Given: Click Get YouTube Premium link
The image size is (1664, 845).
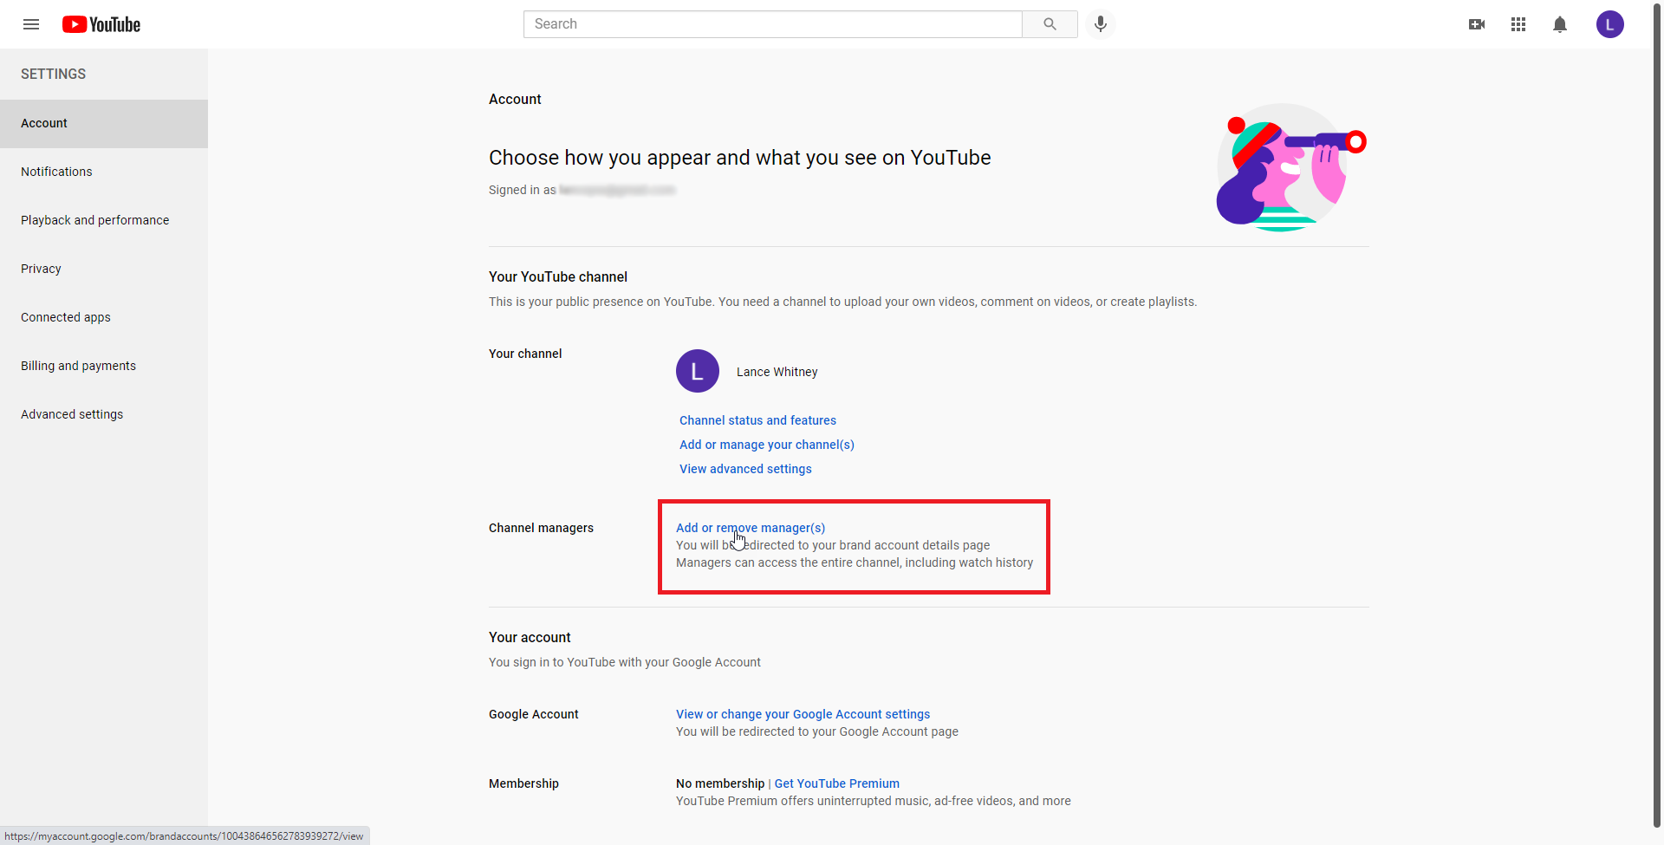Looking at the screenshot, I should [x=837, y=783].
